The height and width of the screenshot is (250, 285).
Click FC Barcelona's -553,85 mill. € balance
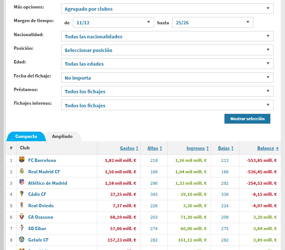(x=261, y=160)
